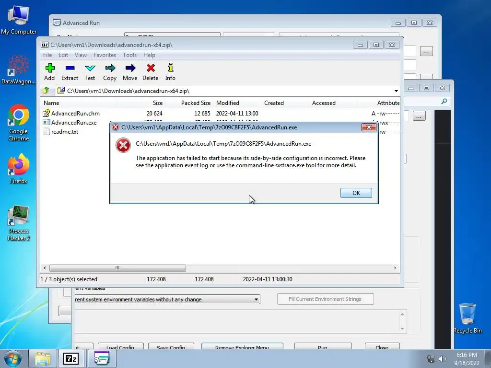Launch Google Chrome from desktop

coord(19,123)
